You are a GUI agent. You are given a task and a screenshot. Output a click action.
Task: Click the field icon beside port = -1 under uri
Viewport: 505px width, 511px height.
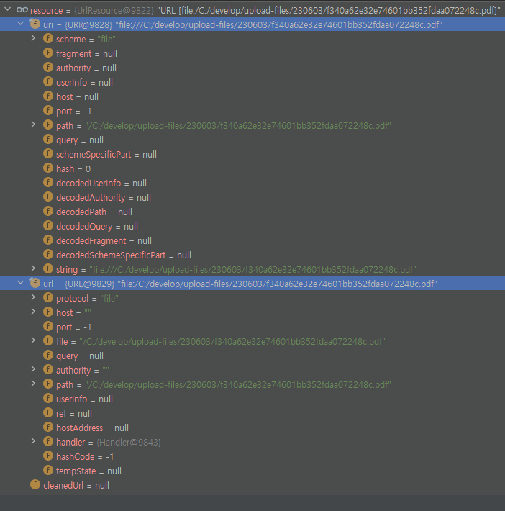coord(48,111)
